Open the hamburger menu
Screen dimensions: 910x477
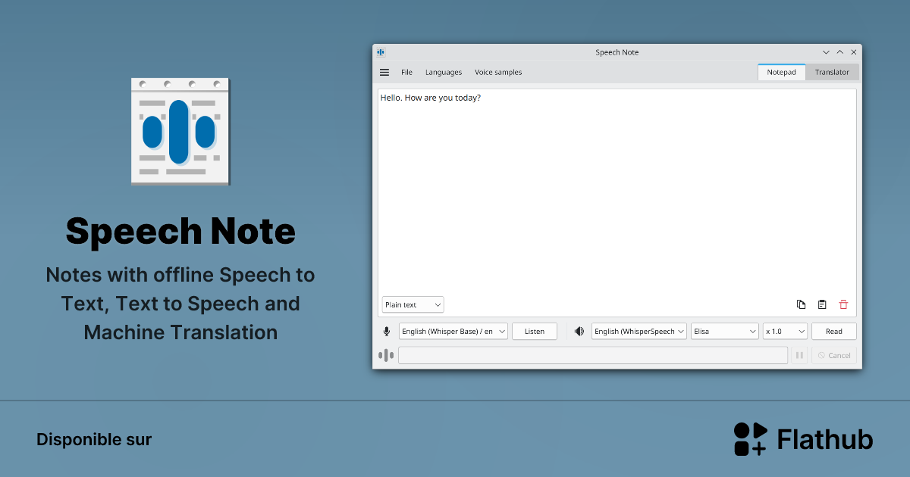(384, 72)
